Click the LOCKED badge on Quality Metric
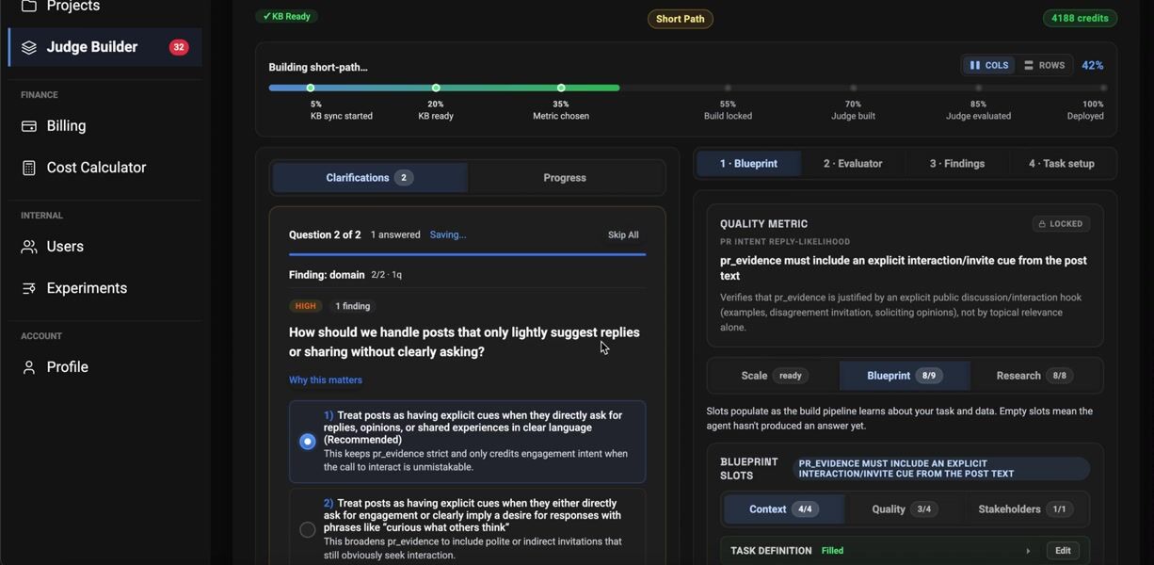Viewport: 1154px width, 565px height. tap(1062, 224)
